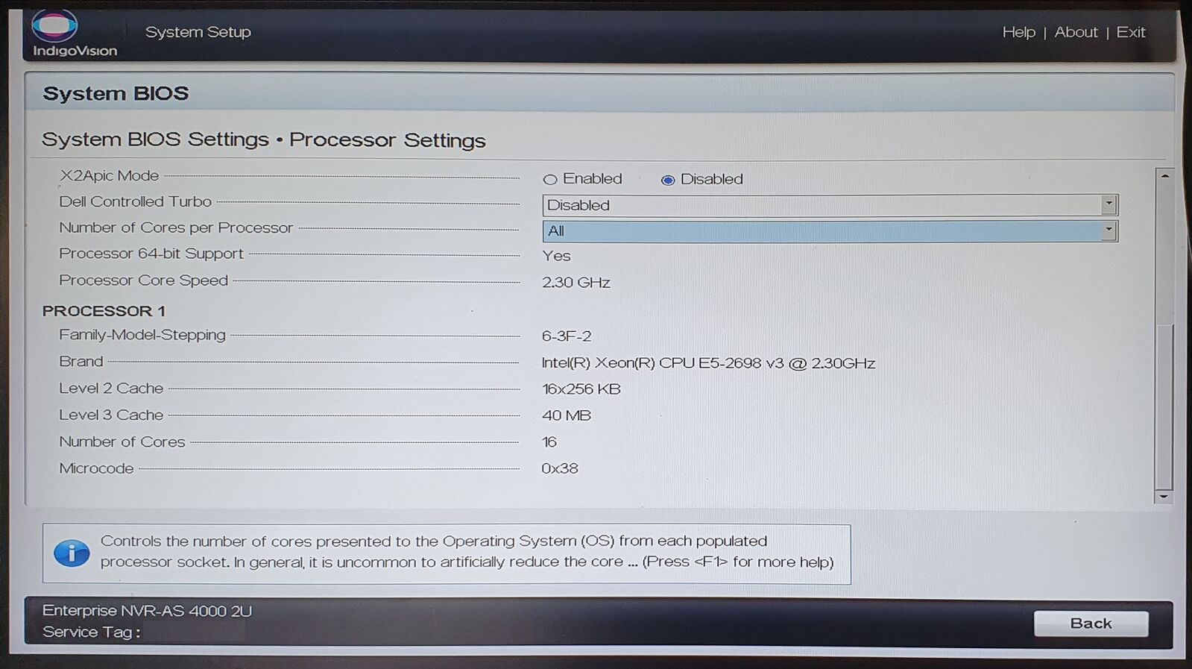Click the Level 3 Cache label
The image size is (1192, 669).
(x=111, y=415)
